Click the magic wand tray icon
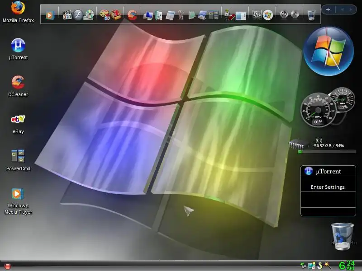 (x=328, y=266)
